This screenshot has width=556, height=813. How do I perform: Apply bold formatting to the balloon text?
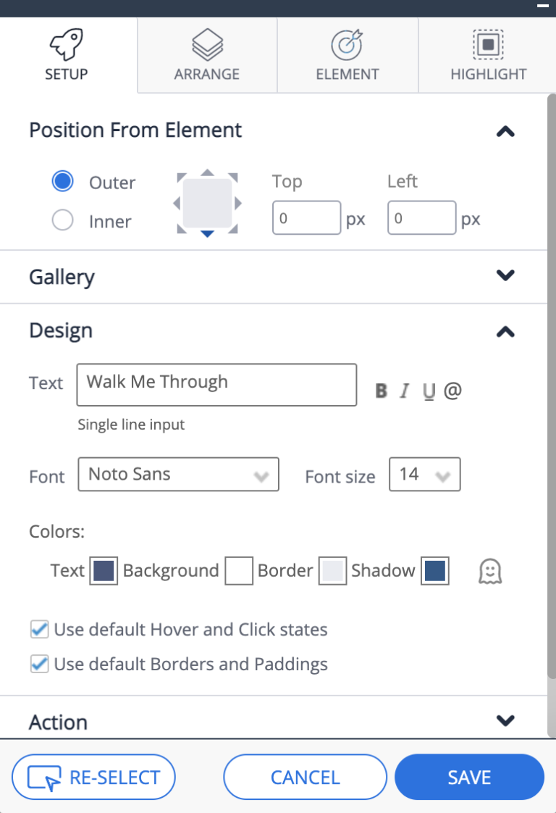pyautogui.click(x=380, y=391)
